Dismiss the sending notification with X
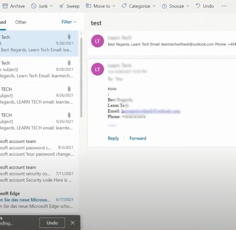236x230 pixels. (x=73, y=223)
